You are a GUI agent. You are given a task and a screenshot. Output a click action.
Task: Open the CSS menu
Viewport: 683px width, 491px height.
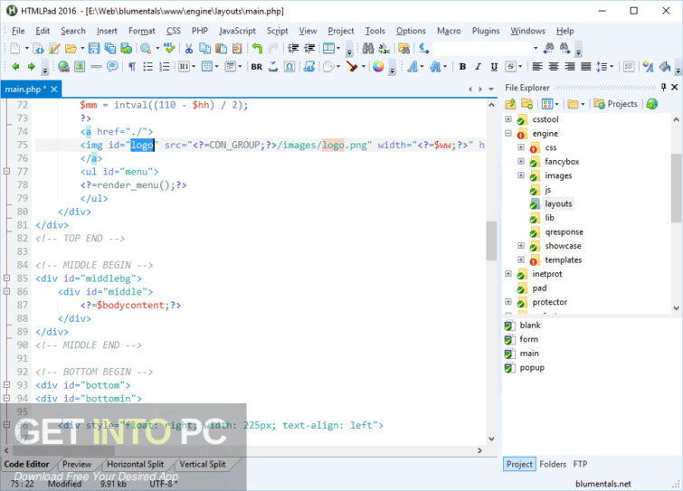(x=174, y=31)
